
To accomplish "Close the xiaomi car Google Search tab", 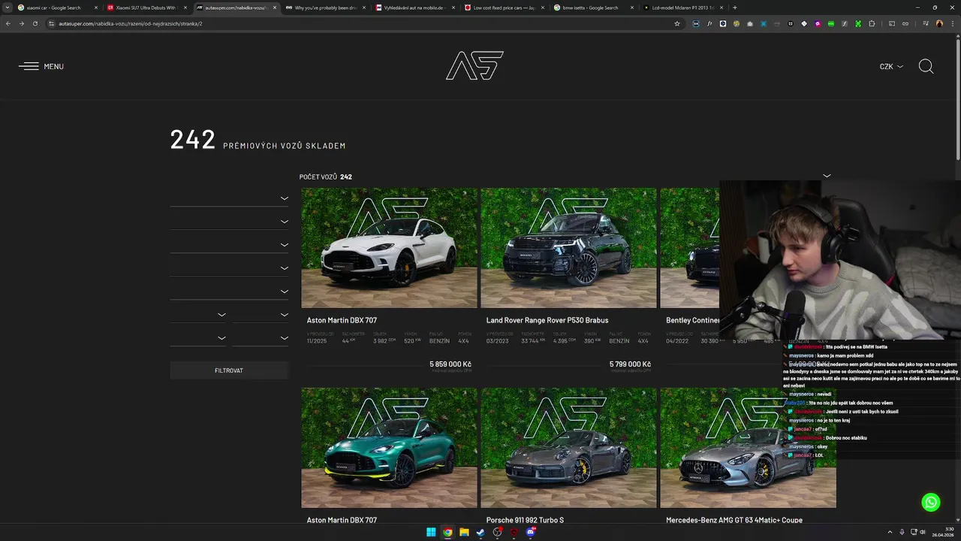I will click(96, 8).
